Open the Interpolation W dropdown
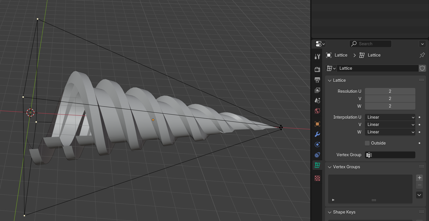Screen dimensions: 429x221 (390, 132)
